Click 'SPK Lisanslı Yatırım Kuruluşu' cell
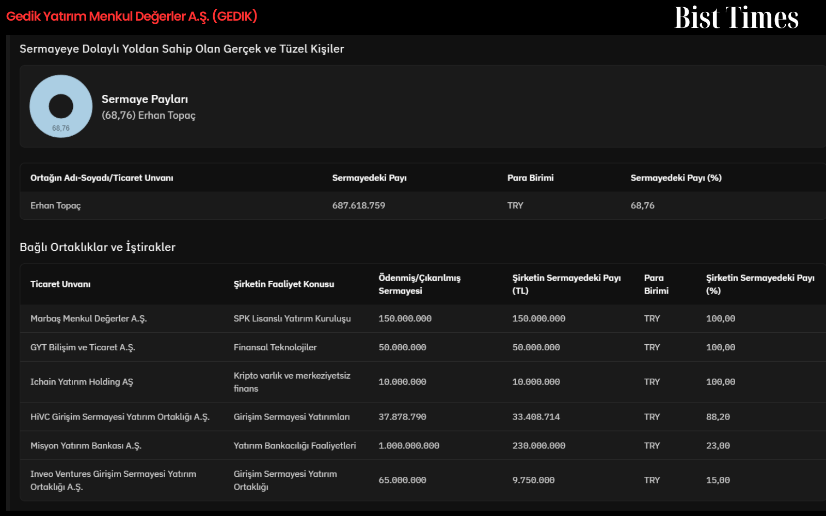Image resolution: width=826 pixels, height=516 pixels. coord(292,319)
